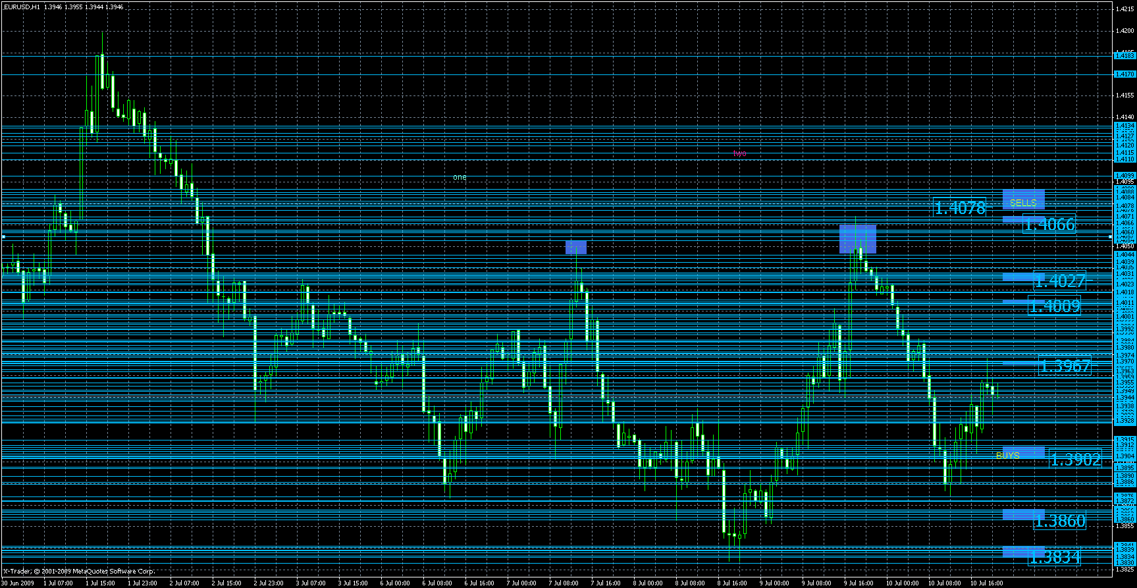Click the 1.4215 price scale label

[x=1124, y=9]
